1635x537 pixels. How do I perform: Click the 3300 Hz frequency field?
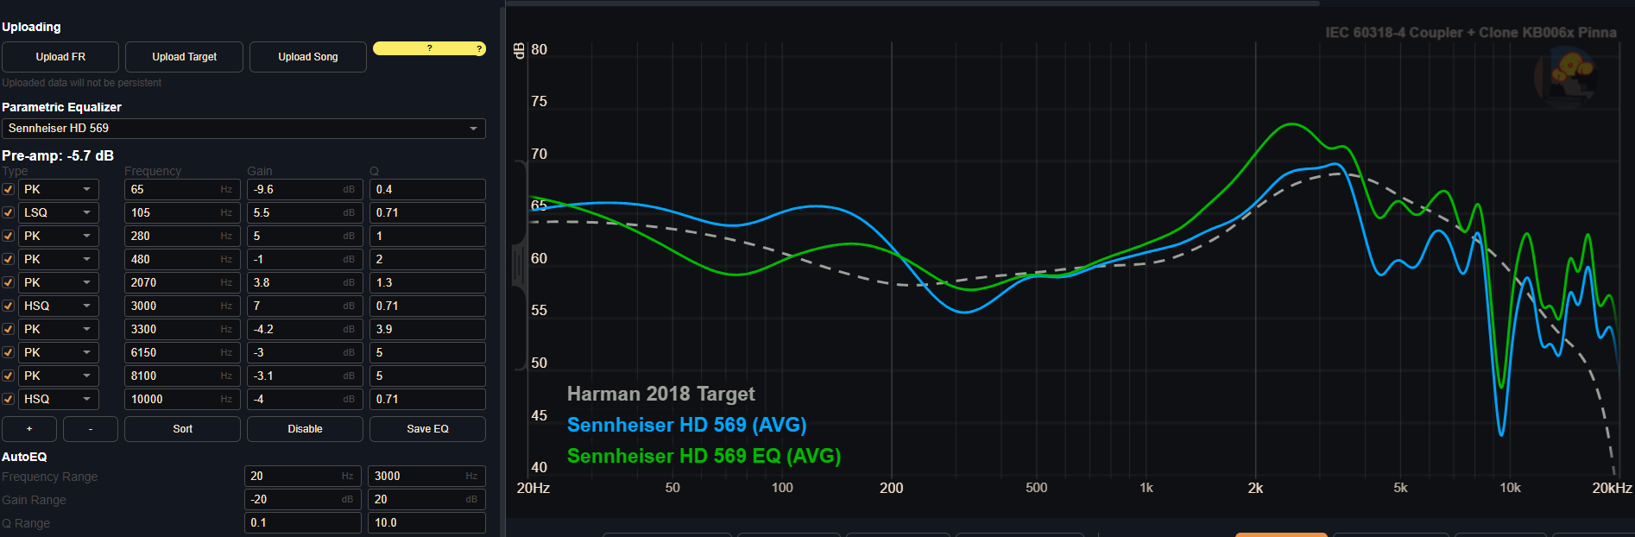pyautogui.click(x=182, y=329)
